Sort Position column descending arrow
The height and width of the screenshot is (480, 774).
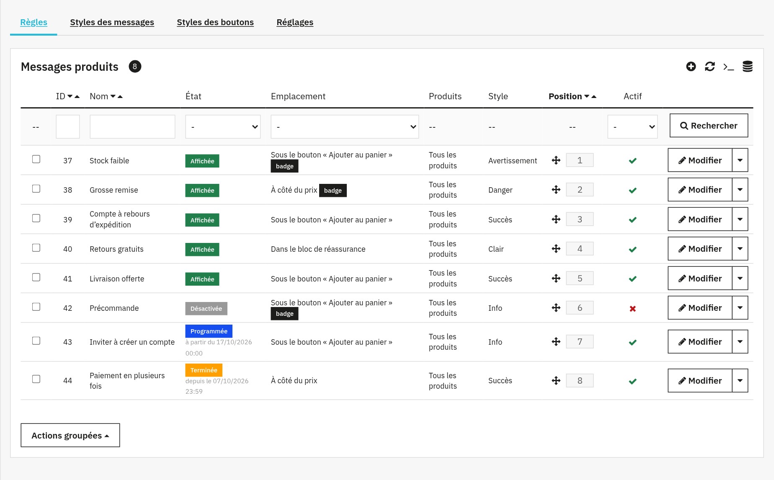(587, 96)
